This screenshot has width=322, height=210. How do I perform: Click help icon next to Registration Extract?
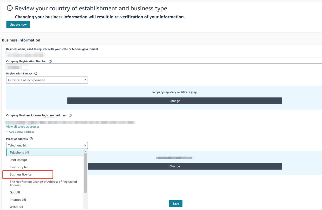coord(36,74)
